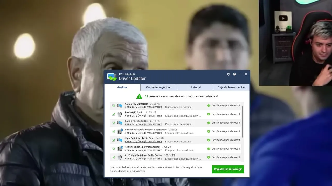Switch to the Copia de seguridad tab
This screenshot has height=186, width=332.
(x=159, y=87)
